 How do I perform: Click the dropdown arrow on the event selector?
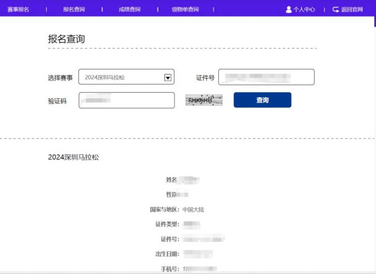point(167,77)
